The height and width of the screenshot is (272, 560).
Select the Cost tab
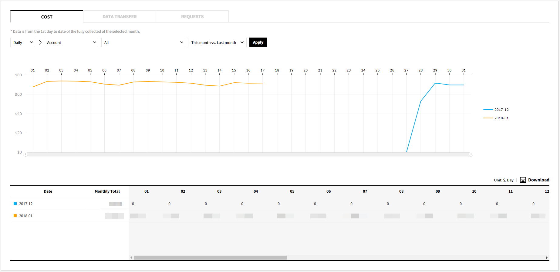tap(47, 17)
